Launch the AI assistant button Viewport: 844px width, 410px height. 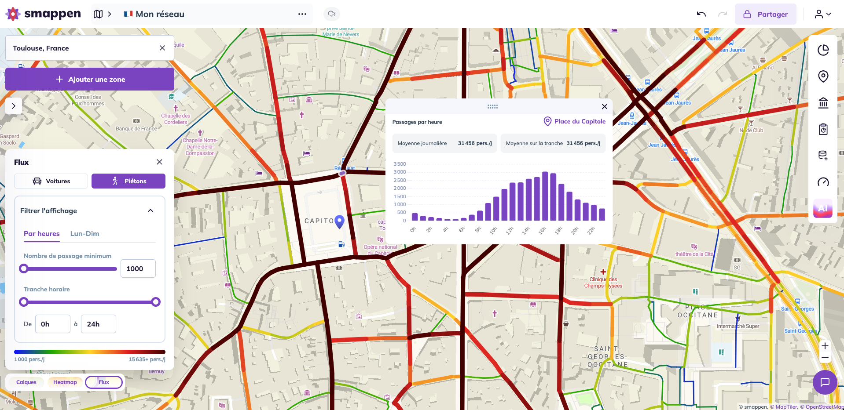click(x=823, y=208)
